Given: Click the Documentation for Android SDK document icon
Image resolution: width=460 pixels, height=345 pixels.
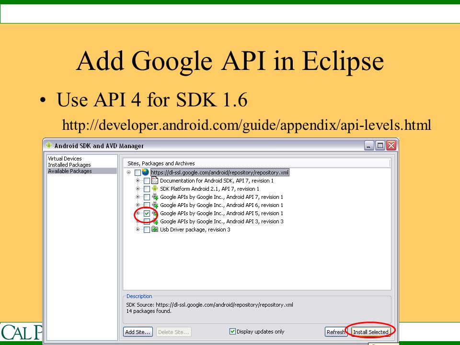Looking at the screenshot, I should tap(155, 181).
